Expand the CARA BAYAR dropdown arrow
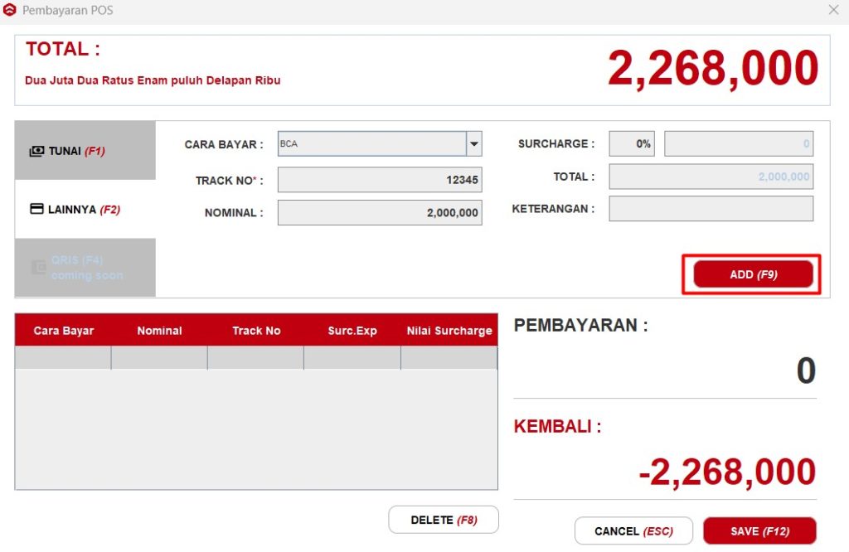The width and height of the screenshot is (849, 552). 473,144
